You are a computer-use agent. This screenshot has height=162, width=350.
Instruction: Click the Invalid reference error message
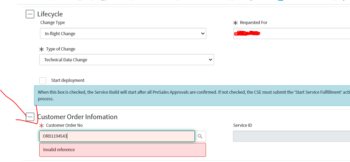(x=122, y=150)
